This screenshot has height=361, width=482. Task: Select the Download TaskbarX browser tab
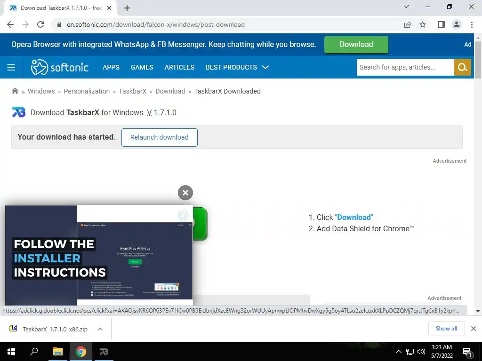60,8
